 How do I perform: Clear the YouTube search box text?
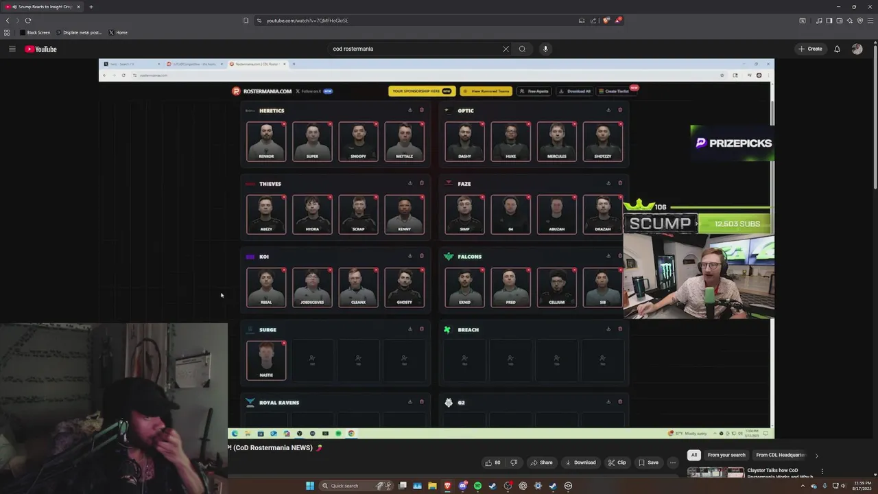coord(506,49)
